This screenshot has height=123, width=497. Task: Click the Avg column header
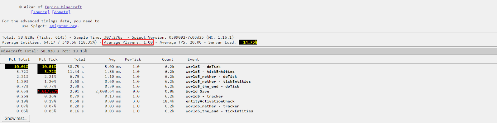[112, 59]
